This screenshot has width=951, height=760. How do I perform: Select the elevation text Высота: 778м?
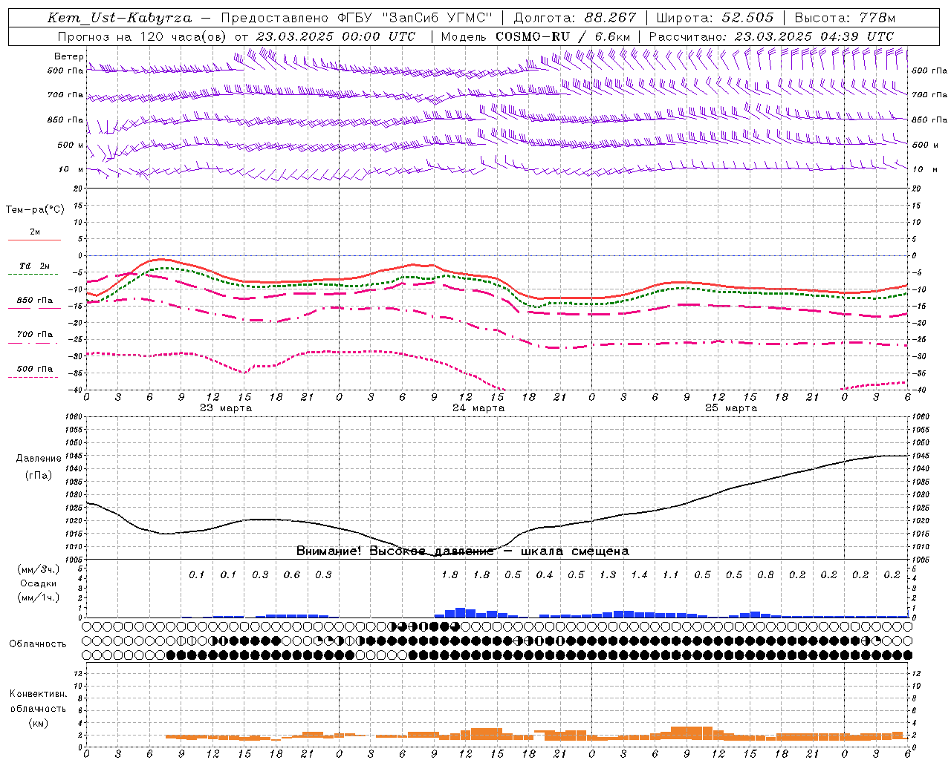(845, 18)
